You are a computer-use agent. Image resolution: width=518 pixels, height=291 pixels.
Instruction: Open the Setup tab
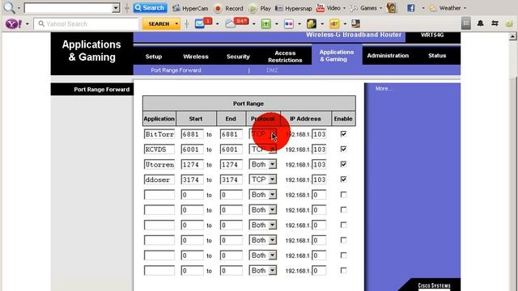(x=154, y=57)
